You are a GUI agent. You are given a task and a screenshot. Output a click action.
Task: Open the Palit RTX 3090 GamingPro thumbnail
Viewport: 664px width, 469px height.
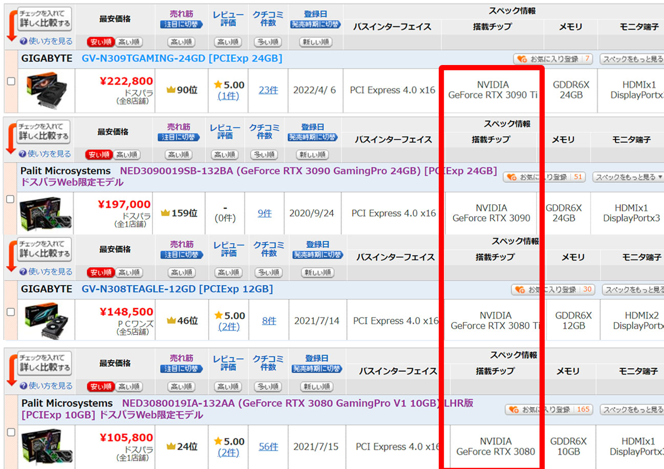tap(45, 213)
